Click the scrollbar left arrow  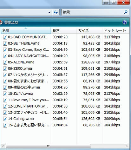(x=3, y=146)
